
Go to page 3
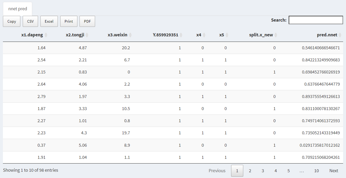pyautogui.click(x=263, y=171)
